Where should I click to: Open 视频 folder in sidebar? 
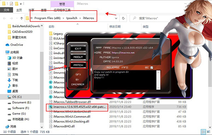(x=13, y=63)
